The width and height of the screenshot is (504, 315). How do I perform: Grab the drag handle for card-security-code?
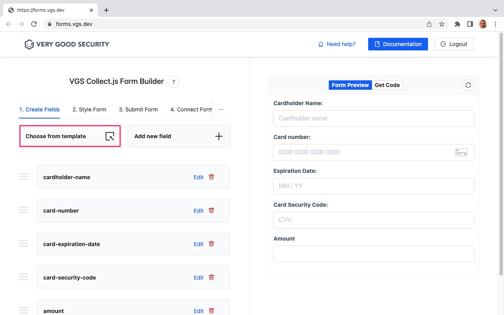24,277
